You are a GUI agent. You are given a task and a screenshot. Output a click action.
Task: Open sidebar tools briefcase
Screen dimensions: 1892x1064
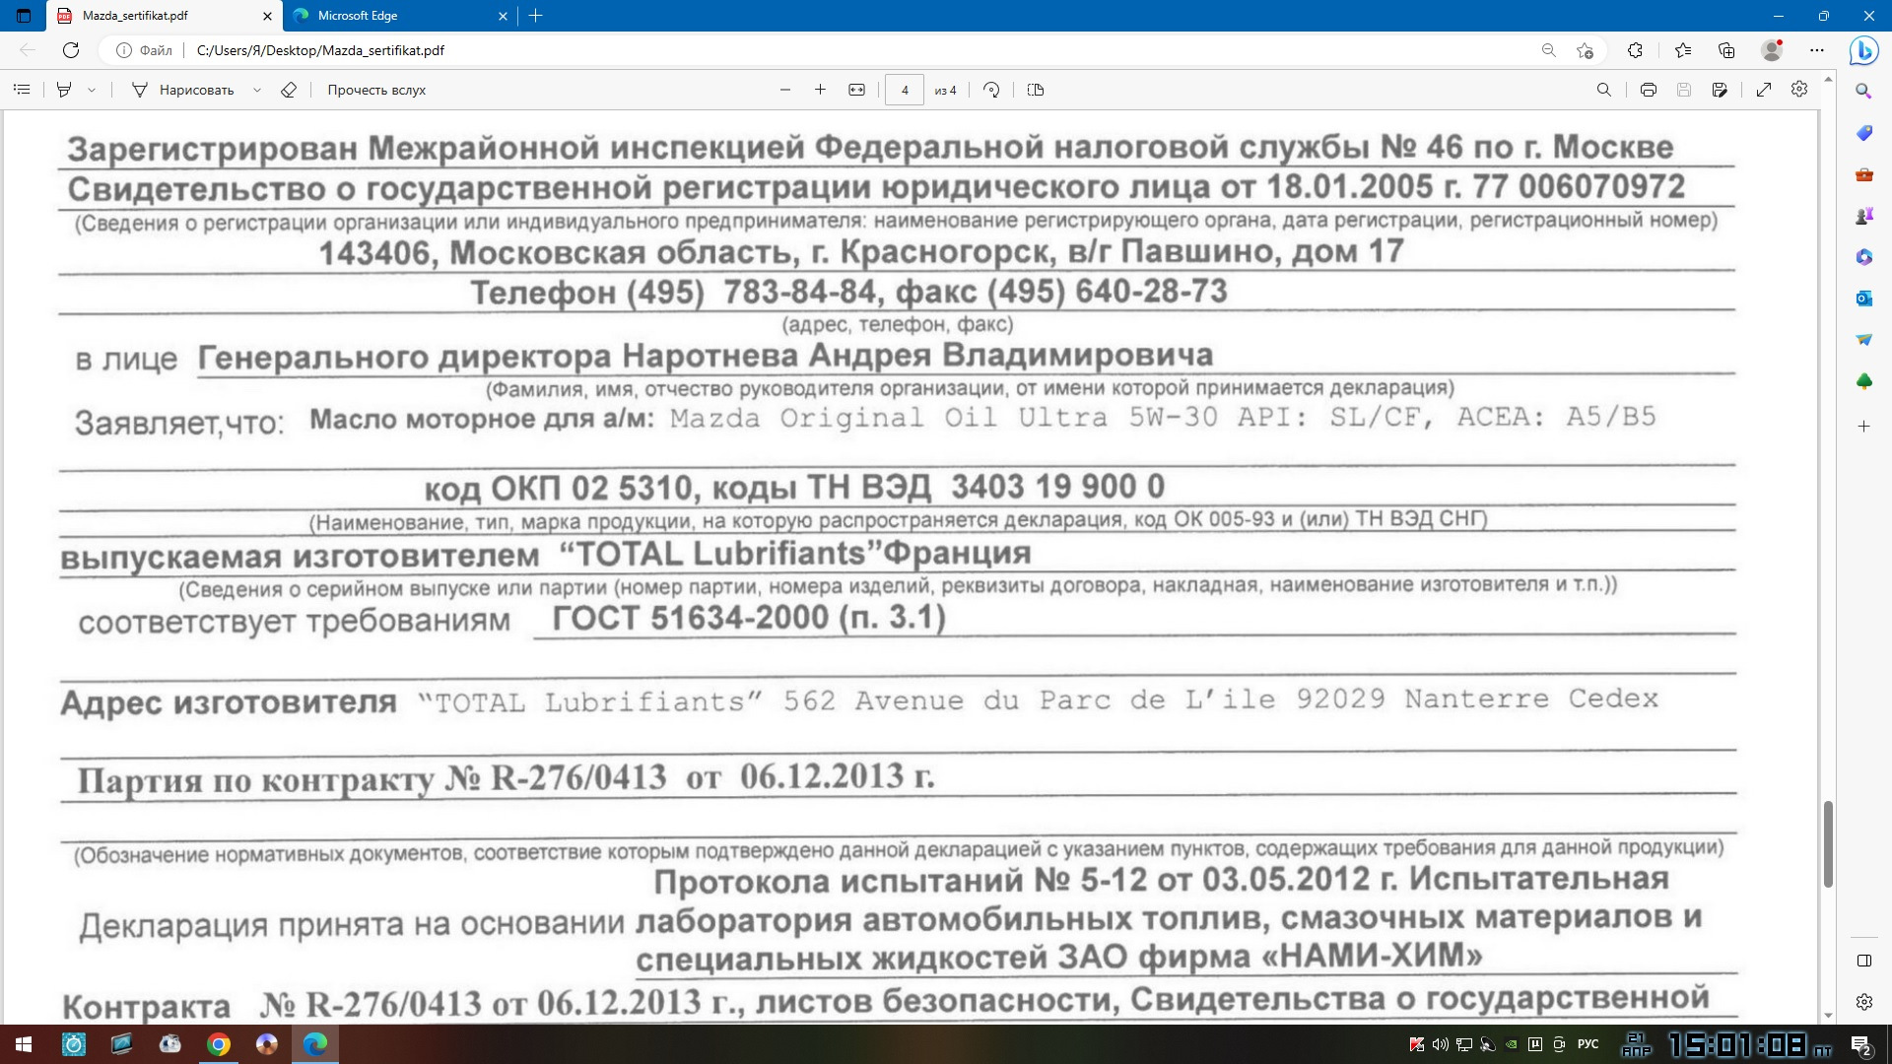click(1863, 174)
